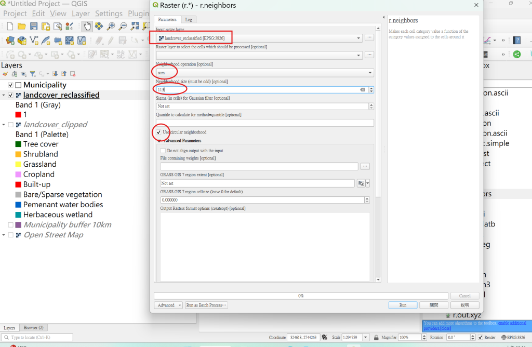This screenshot has width=532, height=347.
Task: Click the New Project icon
Action: coord(10,26)
